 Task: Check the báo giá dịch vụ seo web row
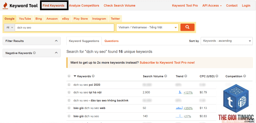pyautogui.click(x=69, y=108)
